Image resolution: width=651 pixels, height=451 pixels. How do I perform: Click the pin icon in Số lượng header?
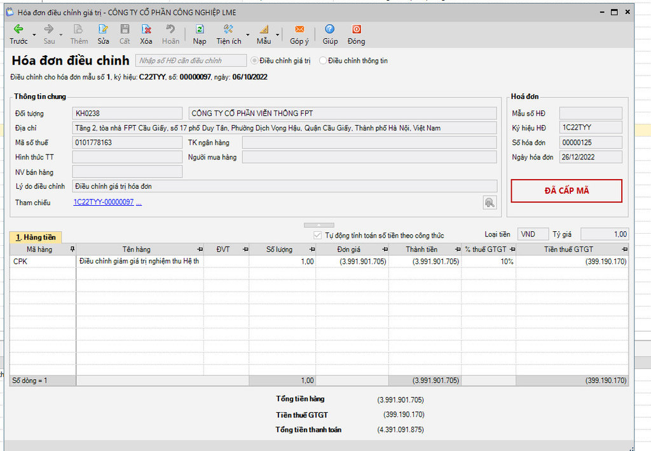pyautogui.click(x=312, y=250)
